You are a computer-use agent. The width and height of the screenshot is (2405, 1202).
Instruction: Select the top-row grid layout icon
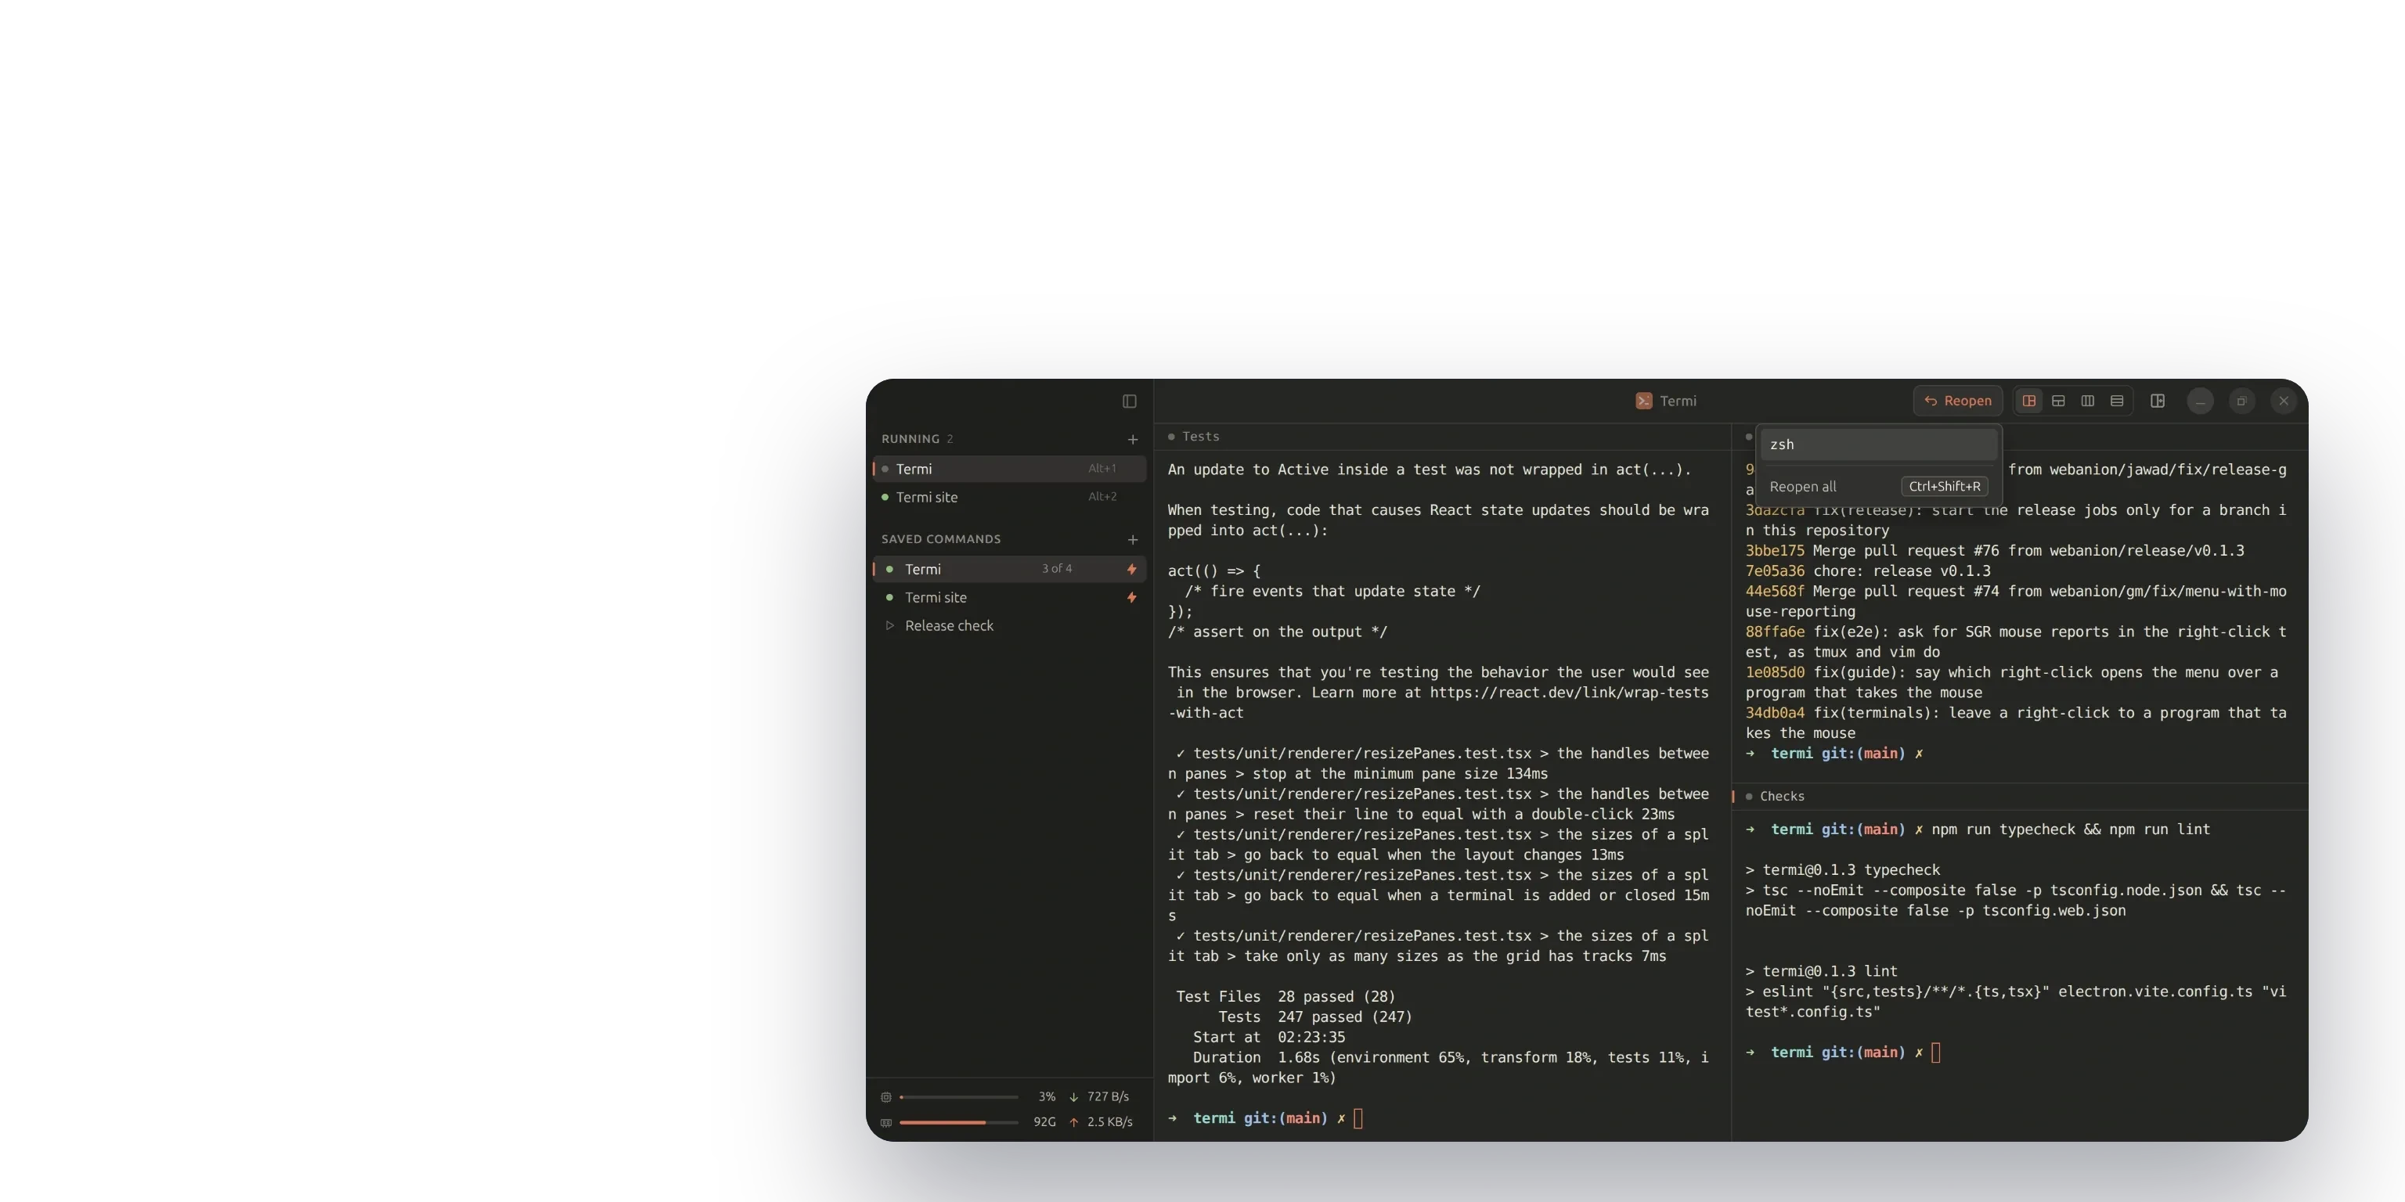point(2059,401)
